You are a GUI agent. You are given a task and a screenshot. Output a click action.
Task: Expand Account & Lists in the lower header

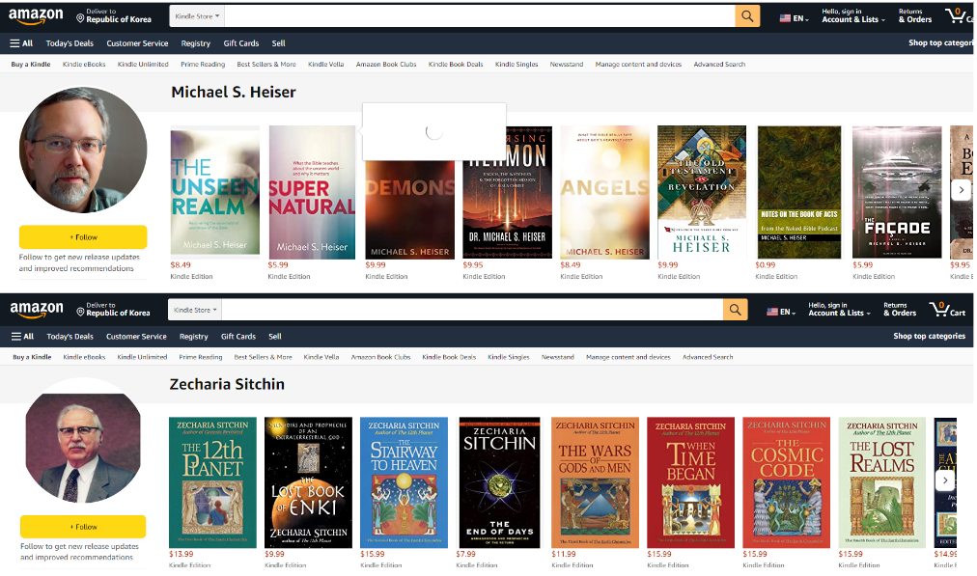(x=839, y=309)
